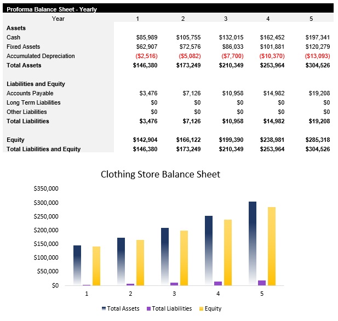The image size is (338, 321).
Task: Click Equity value $199,390
Action: [x=231, y=140]
